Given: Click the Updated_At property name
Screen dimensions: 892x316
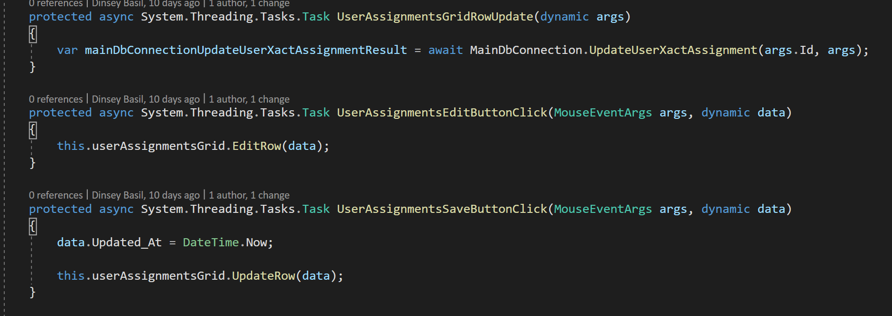Looking at the screenshot, I should (127, 242).
